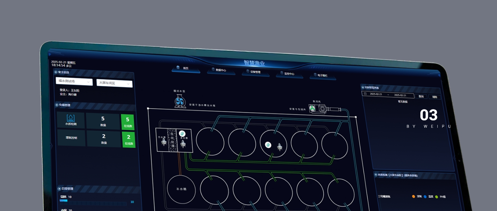This screenshot has height=211, width=497.
Task: Toggle the 溶氧 orange legend series
Action: pyautogui.click(x=414, y=196)
